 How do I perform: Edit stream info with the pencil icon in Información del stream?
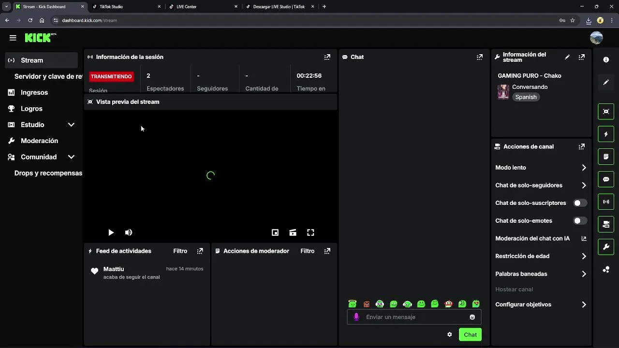(567, 57)
